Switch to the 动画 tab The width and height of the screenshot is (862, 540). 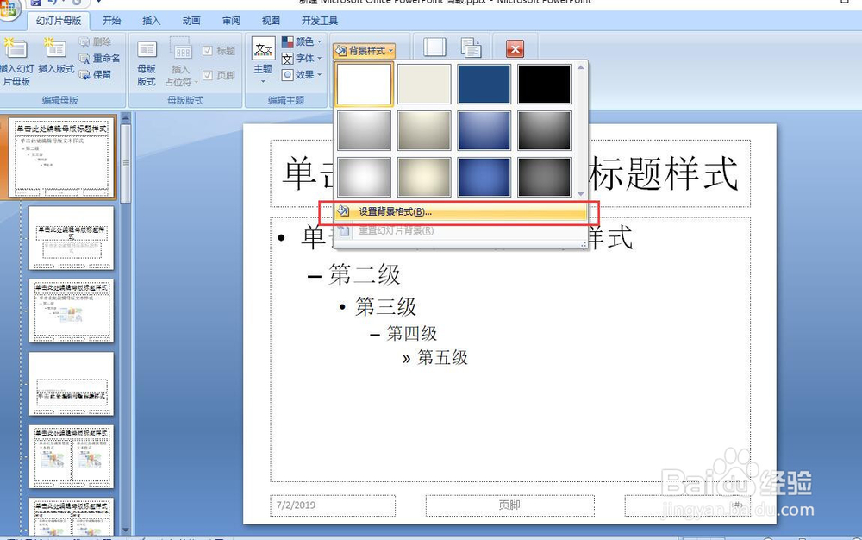pos(191,21)
